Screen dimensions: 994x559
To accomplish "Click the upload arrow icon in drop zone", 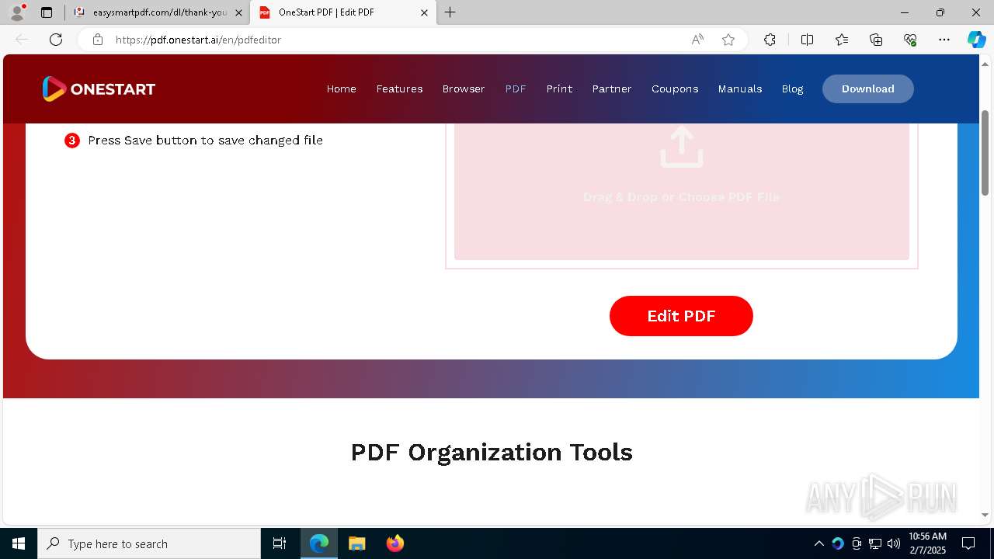I will tap(681, 147).
